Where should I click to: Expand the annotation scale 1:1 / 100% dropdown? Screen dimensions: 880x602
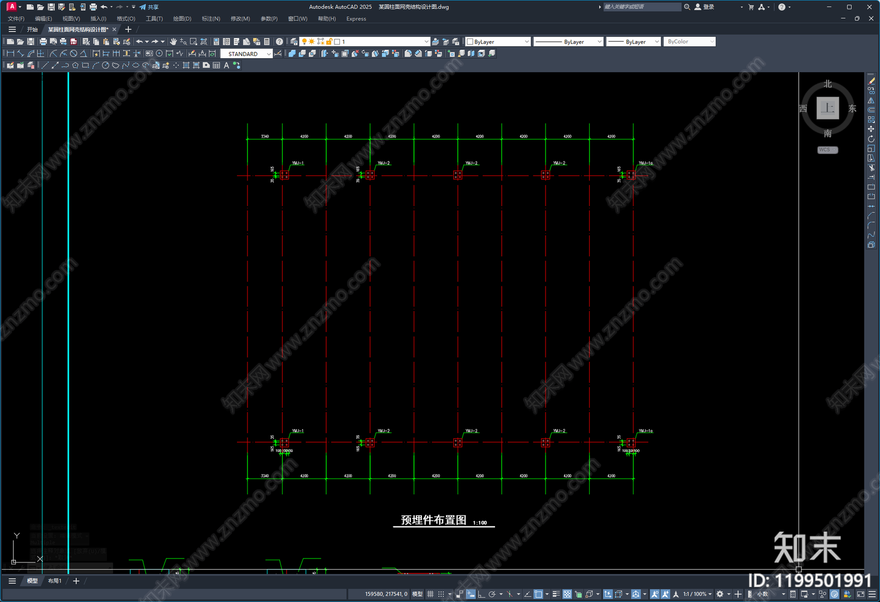[697, 594]
